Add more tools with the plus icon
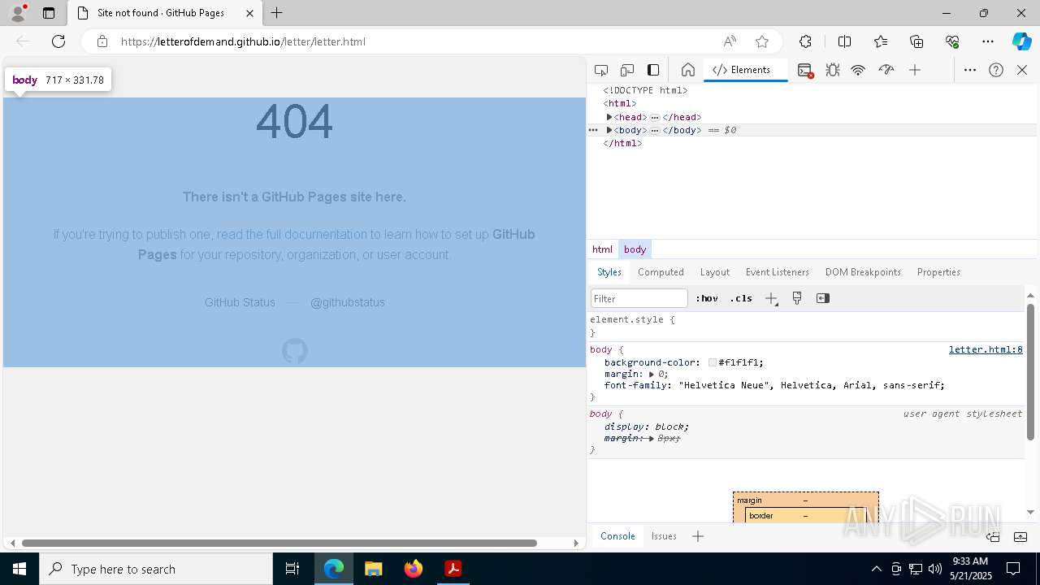Viewport: 1040px width, 585px height. click(x=915, y=70)
